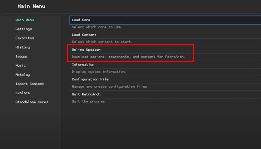Click the 'Select which core to use' sublabel
This screenshot has width=261, height=149.
(97, 27)
